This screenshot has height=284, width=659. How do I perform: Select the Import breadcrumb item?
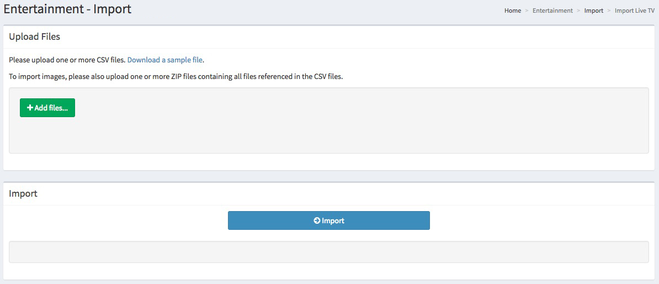coord(594,10)
